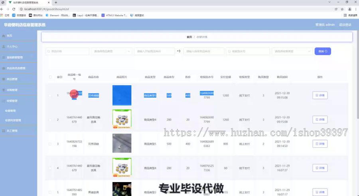Open the 搜索壁纸 bookmark
The image size is (359, 196).
pos(137,15)
